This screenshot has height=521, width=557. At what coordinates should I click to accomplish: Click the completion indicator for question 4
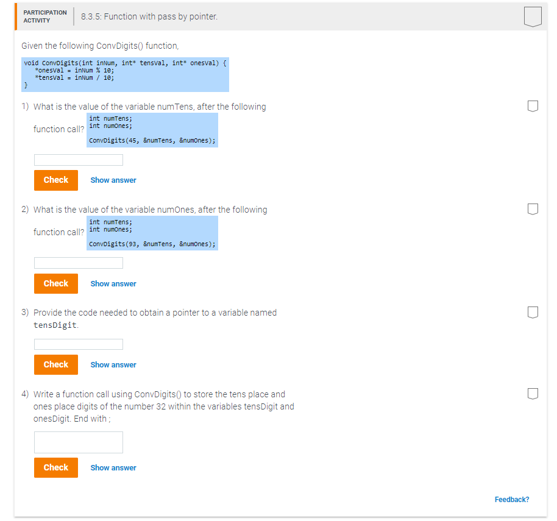pyautogui.click(x=533, y=393)
